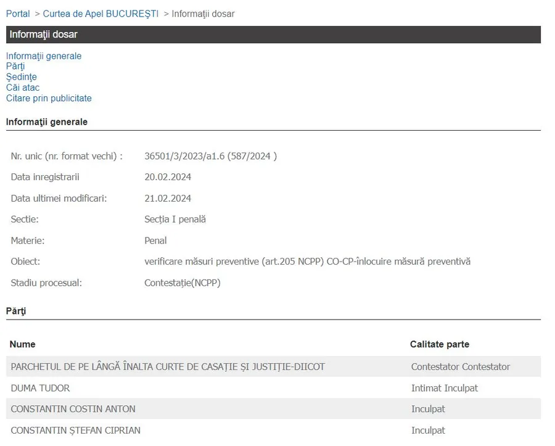Click the Secția I penală value
The width and height of the screenshot is (555, 446).
(175, 219)
